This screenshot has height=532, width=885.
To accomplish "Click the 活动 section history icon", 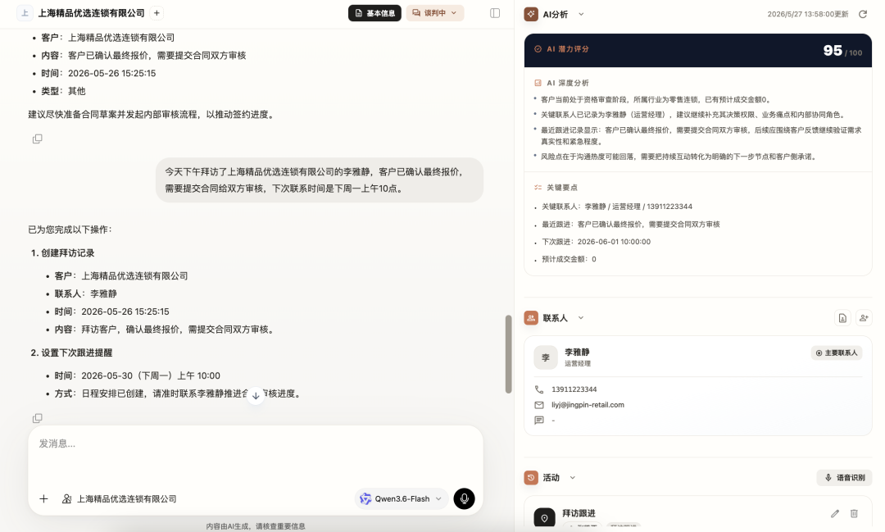I will click(531, 478).
